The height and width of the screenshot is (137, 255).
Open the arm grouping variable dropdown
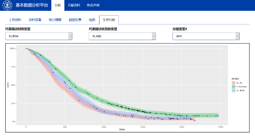click(x=206, y=37)
